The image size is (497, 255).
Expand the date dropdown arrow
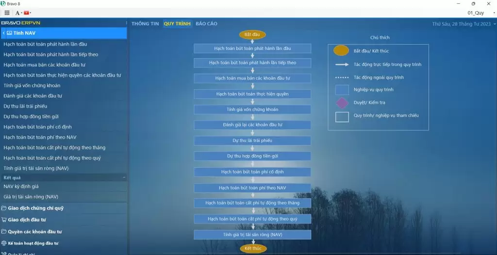pyautogui.click(x=494, y=24)
